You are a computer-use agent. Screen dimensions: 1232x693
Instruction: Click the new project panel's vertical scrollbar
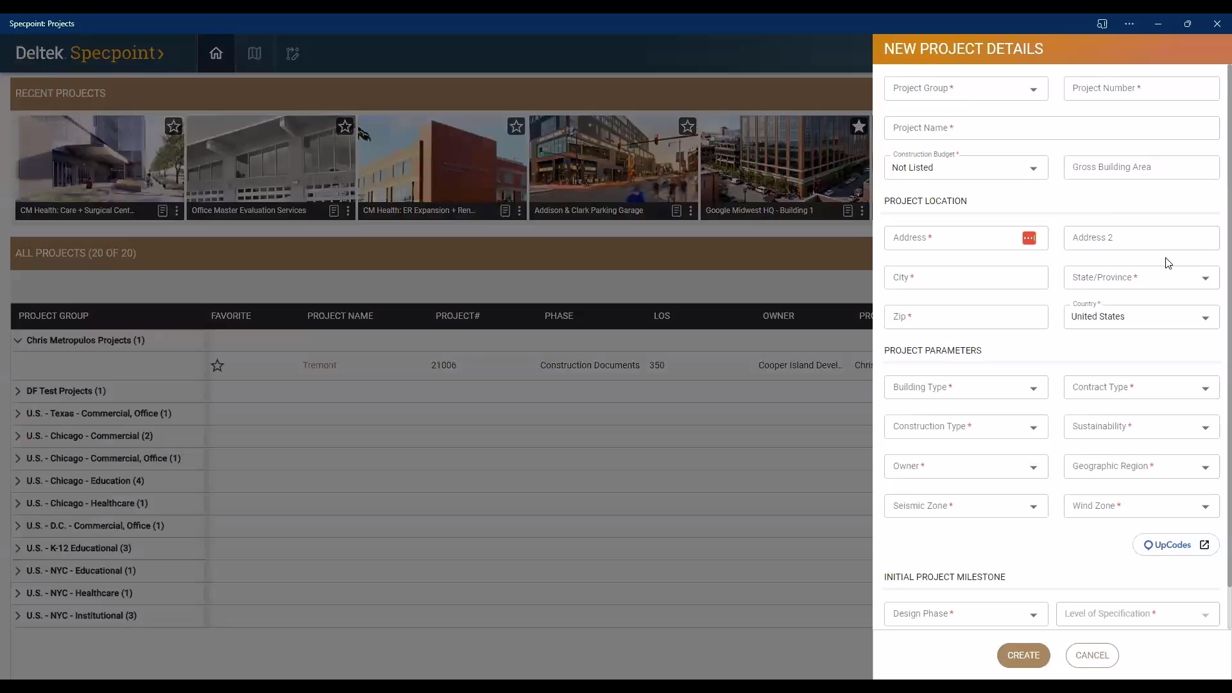coord(1229,321)
